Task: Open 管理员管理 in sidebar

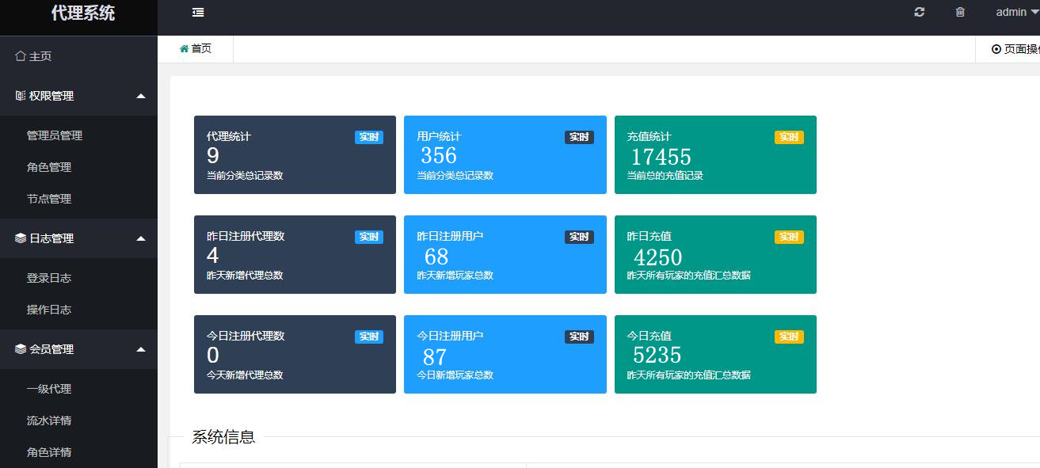Action: coord(55,135)
